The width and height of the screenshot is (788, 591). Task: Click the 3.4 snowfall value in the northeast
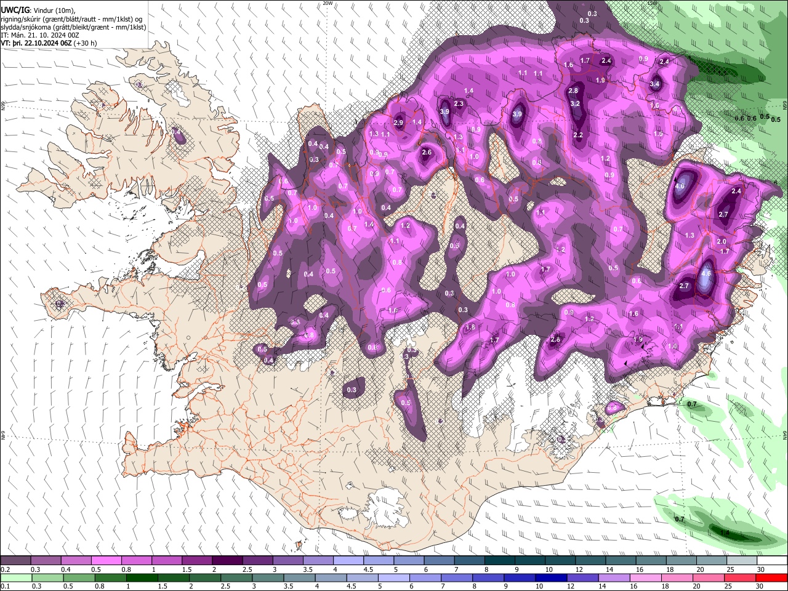655,84
